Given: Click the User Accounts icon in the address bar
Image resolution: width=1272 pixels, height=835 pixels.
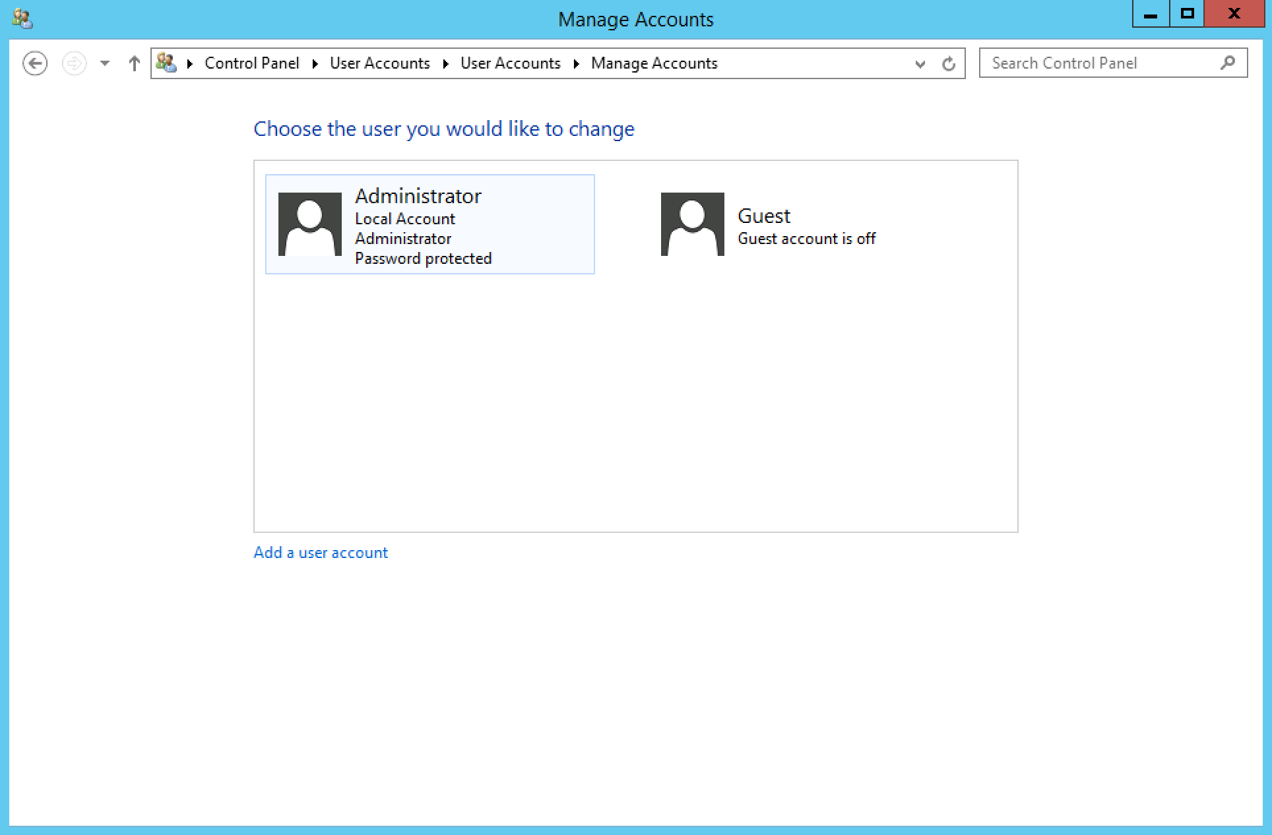Looking at the screenshot, I should pos(166,63).
